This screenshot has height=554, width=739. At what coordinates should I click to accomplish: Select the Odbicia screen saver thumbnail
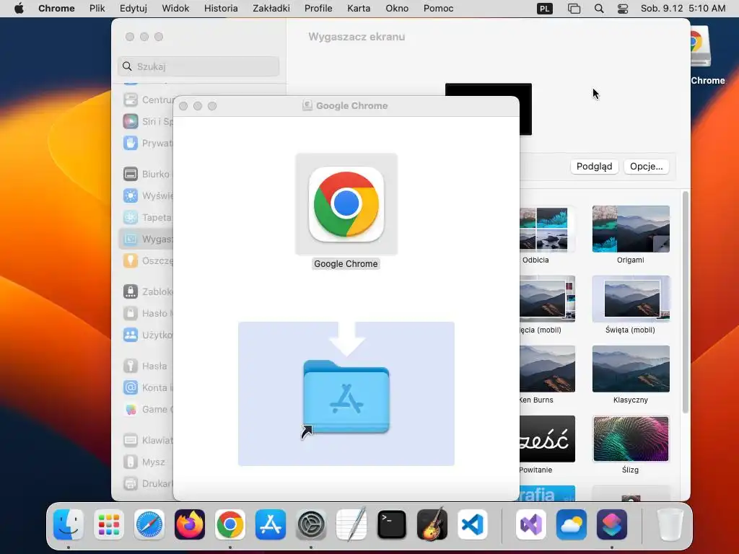point(547,229)
